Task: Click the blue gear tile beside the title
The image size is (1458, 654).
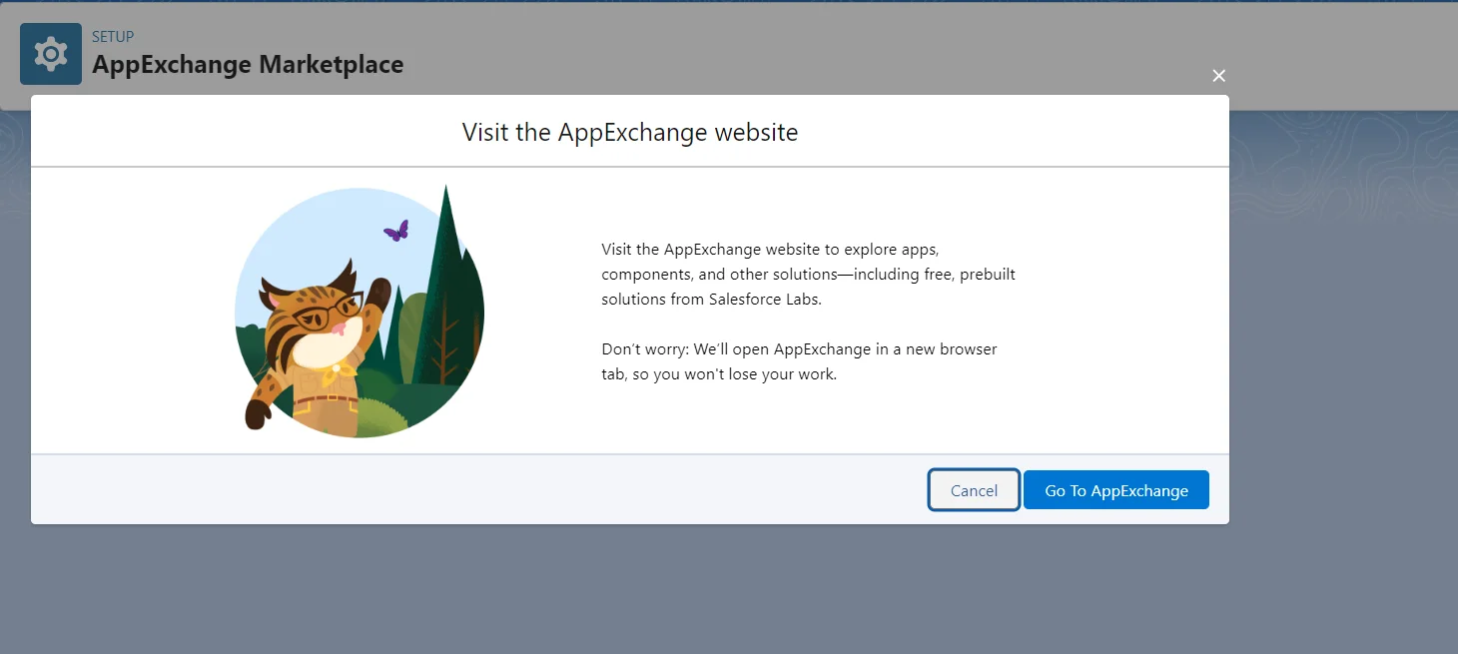Action: [x=50, y=53]
